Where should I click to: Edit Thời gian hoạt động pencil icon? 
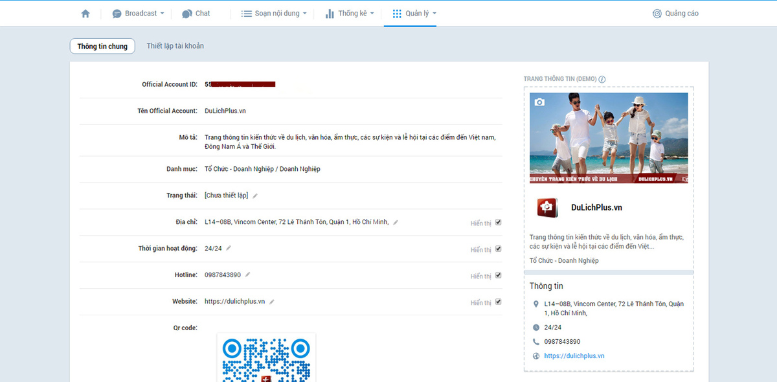coord(229,248)
